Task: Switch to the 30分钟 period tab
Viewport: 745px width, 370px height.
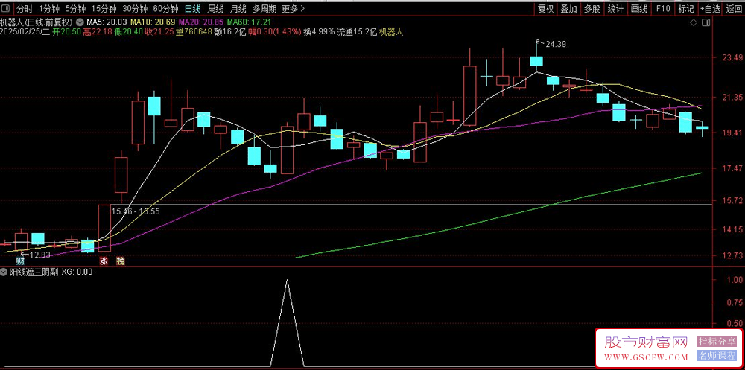Action: pyautogui.click(x=134, y=9)
